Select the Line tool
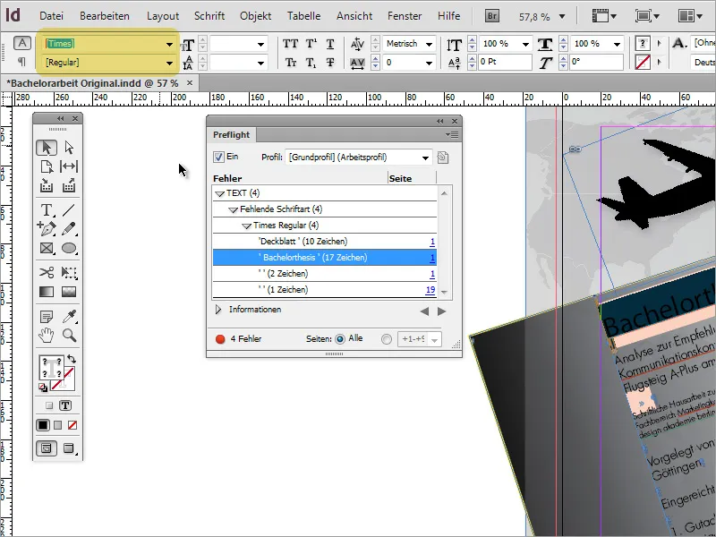 coord(69,209)
